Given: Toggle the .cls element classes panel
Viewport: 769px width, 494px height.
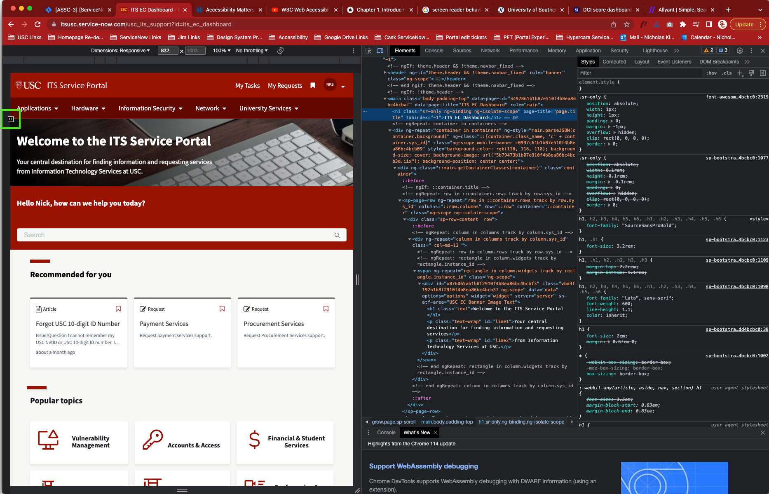Looking at the screenshot, I should coord(727,73).
